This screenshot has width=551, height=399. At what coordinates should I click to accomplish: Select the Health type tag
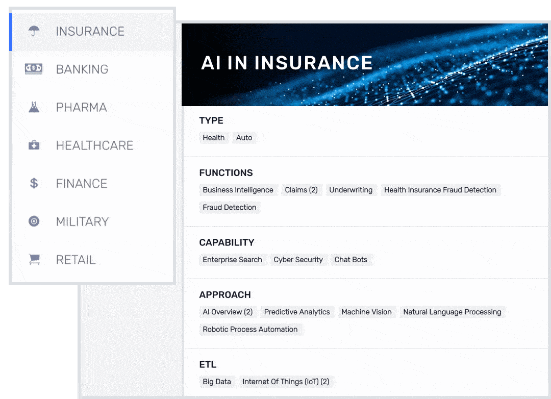pos(213,138)
